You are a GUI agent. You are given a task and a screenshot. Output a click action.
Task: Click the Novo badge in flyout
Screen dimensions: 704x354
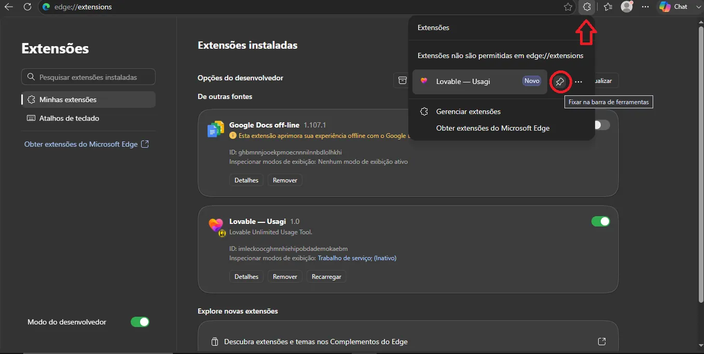click(x=532, y=81)
